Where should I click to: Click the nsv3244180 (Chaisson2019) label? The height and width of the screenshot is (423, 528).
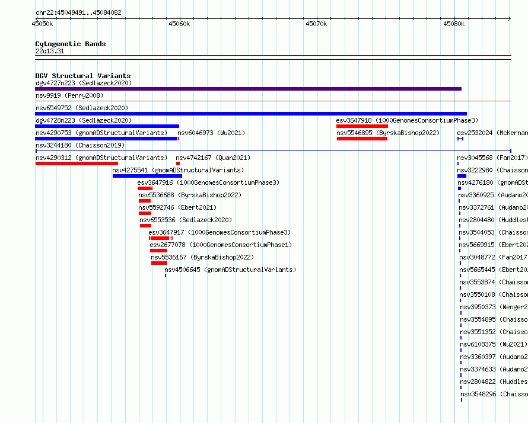[80, 145]
